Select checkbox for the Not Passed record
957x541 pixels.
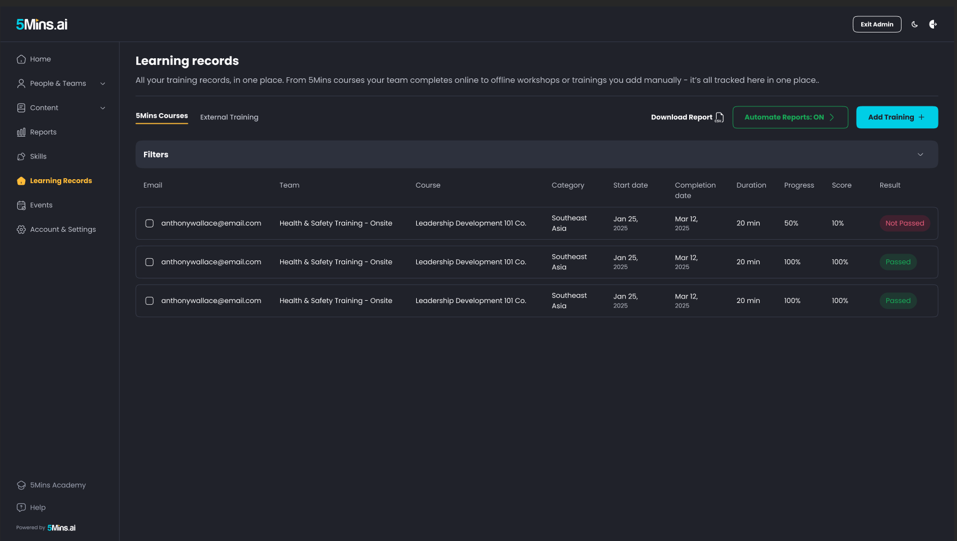point(150,223)
